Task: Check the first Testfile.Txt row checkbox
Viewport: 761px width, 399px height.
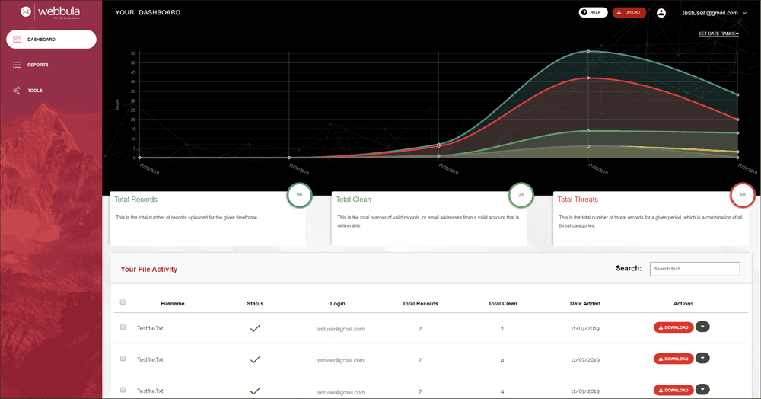Action: click(123, 327)
